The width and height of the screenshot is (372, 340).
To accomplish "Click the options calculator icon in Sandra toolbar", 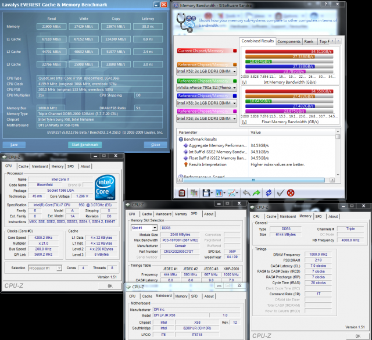I will [x=182, y=193].
